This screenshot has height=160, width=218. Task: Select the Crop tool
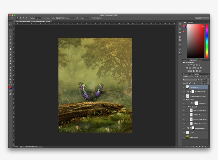point(10,37)
